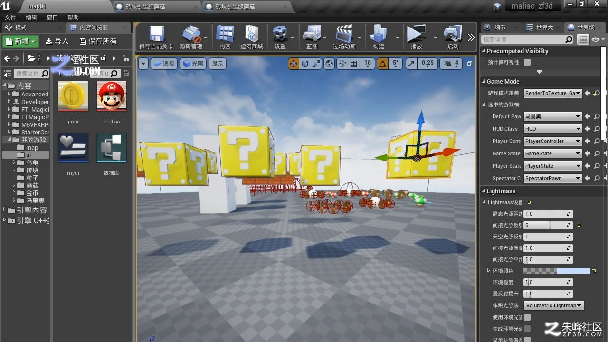Screen dimensions: 608x342
Task: Go back in content browser history
Action: pyautogui.click(x=7, y=58)
